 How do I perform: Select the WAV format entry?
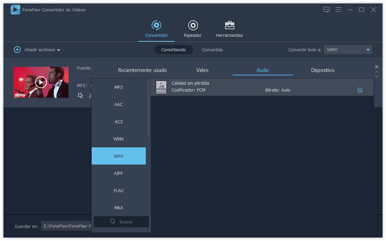tap(119, 156)
